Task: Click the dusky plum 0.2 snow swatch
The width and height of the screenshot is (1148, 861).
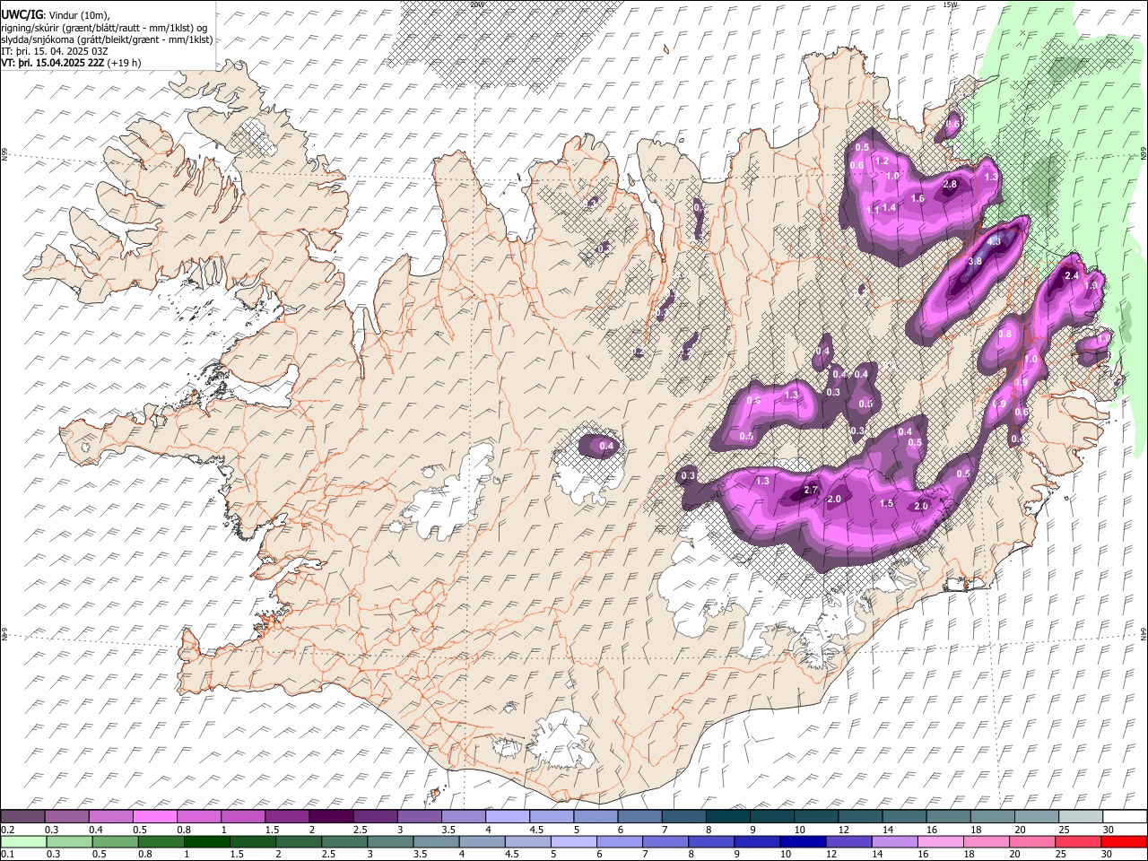Action: click(x=23, y=816)
